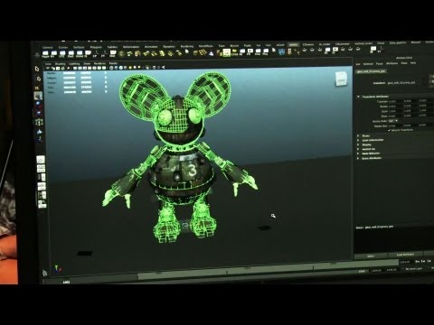
Task: Switch to the four-view layout
Action: pyautogui.click(x=41, y=169)
